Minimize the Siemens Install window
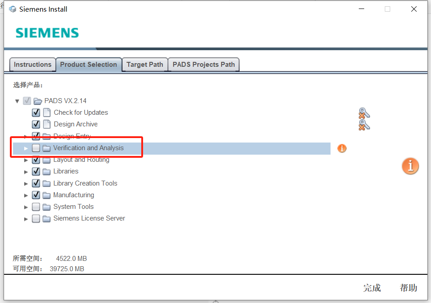Screen dimensions: 431x303 click(361, 9)
